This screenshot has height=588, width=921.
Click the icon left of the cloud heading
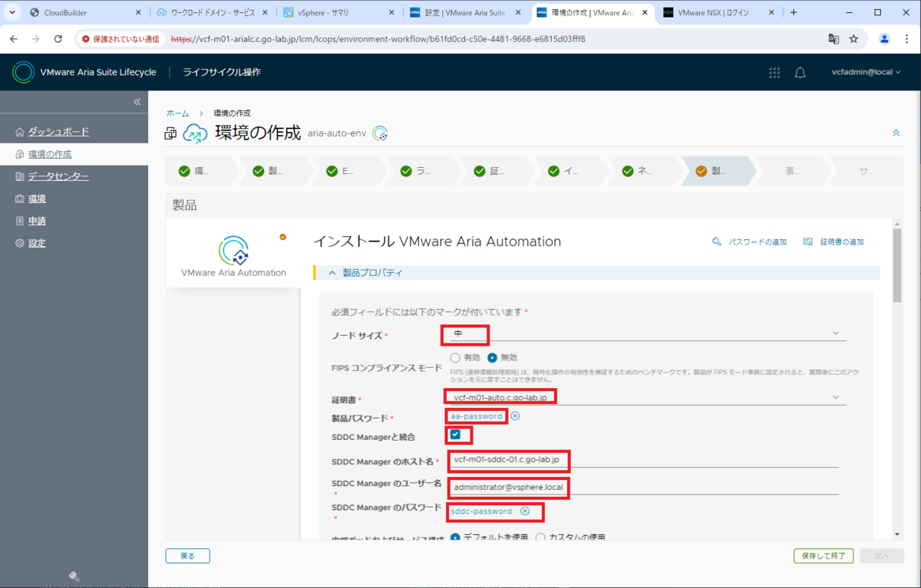170,133
